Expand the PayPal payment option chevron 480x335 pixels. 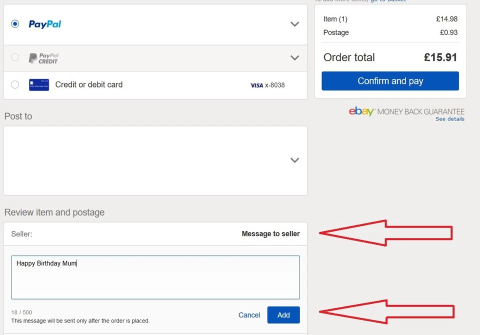click(x=294, y=24)
